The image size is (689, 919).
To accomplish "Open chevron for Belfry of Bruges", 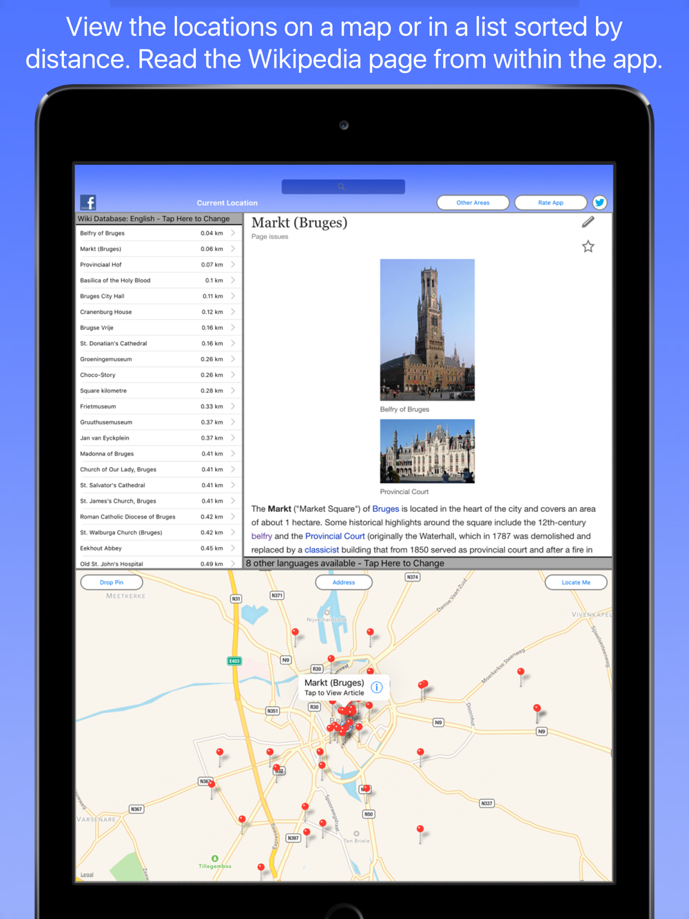I will coord(234,233).
